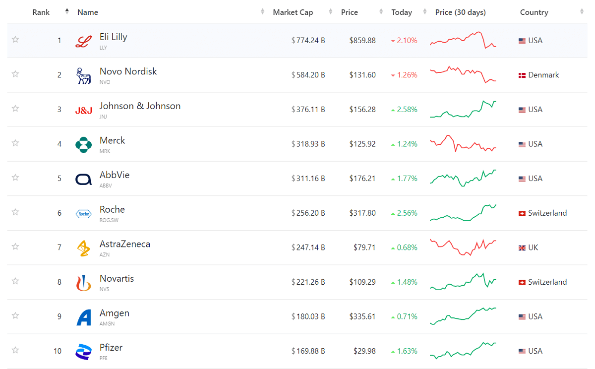Screen dimensions: 595x369
Task: Click the green up arrow beside Pfizer's 1.63%
Action: [x=393, y=351]
